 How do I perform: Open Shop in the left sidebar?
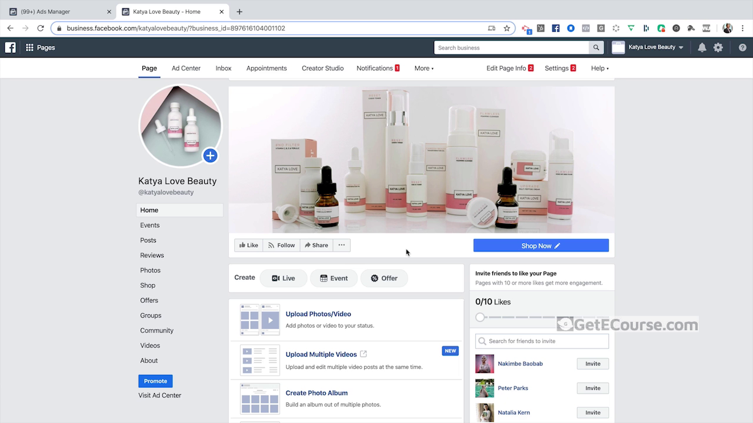click(x=148, y=286)
